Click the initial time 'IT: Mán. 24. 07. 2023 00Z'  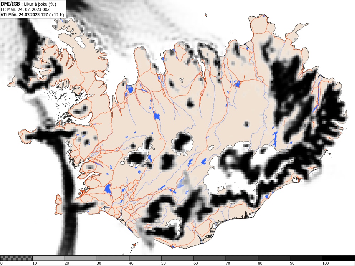25,10
